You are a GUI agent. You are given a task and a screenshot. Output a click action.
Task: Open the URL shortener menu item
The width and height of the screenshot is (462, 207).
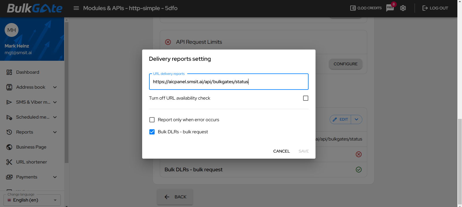click(x=32, y=162)
